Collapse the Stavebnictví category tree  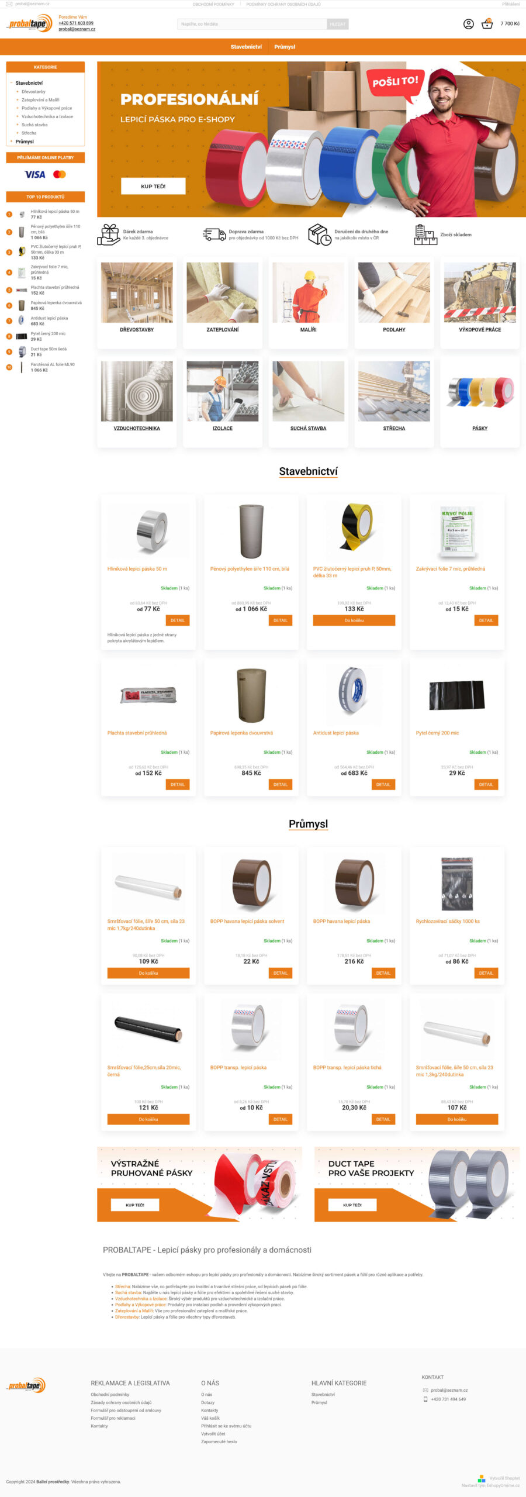[x=11, y=83]
